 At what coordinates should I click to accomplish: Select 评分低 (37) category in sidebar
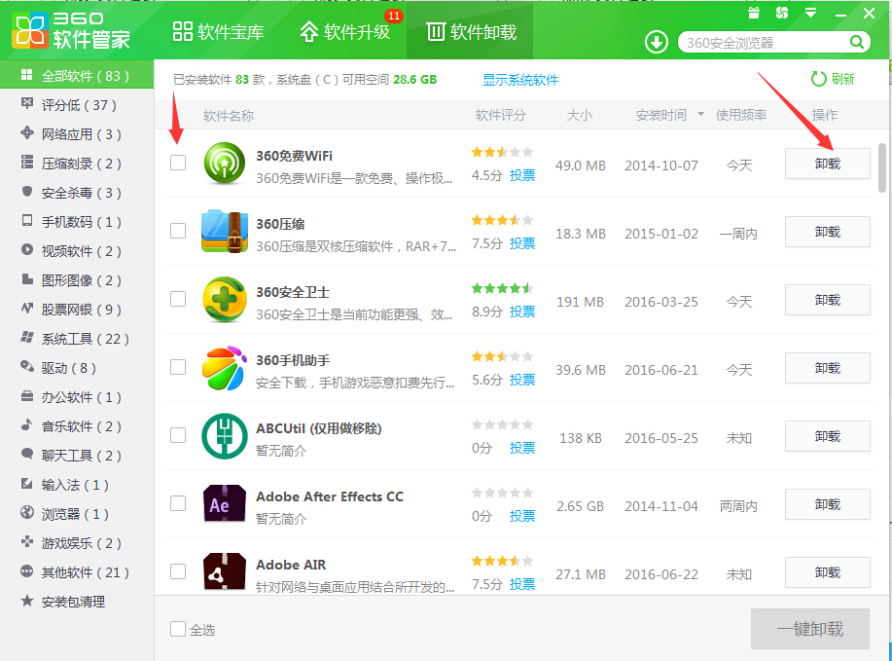click(77, 105)
